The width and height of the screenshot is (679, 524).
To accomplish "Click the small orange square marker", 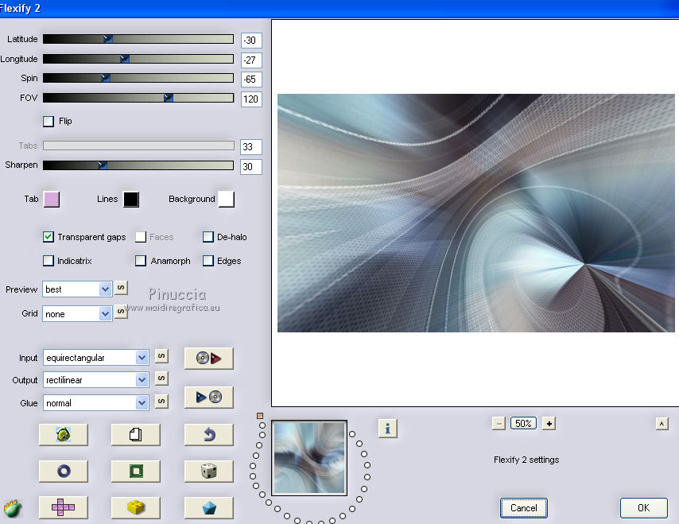I will click(x=260, y=416).
